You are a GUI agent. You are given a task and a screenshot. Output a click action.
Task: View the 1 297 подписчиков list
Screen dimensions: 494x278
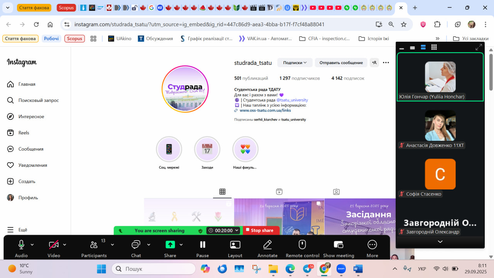(299, 78)
